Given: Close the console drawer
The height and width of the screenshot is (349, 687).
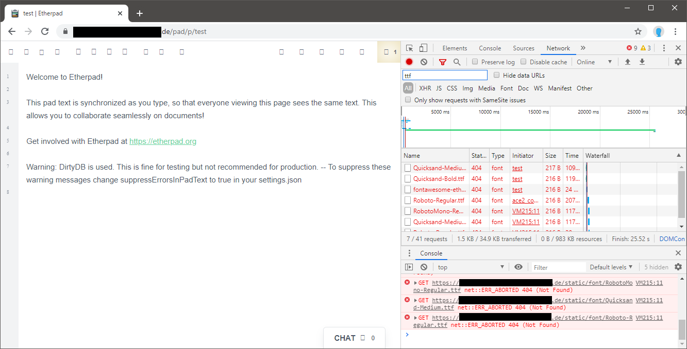Looking at the screenshot, I should pyautogui.click(x=678, y=253).
